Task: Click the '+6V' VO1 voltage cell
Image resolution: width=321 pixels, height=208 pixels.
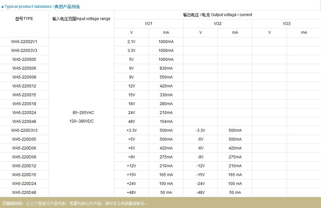Action: click(131, 148)
